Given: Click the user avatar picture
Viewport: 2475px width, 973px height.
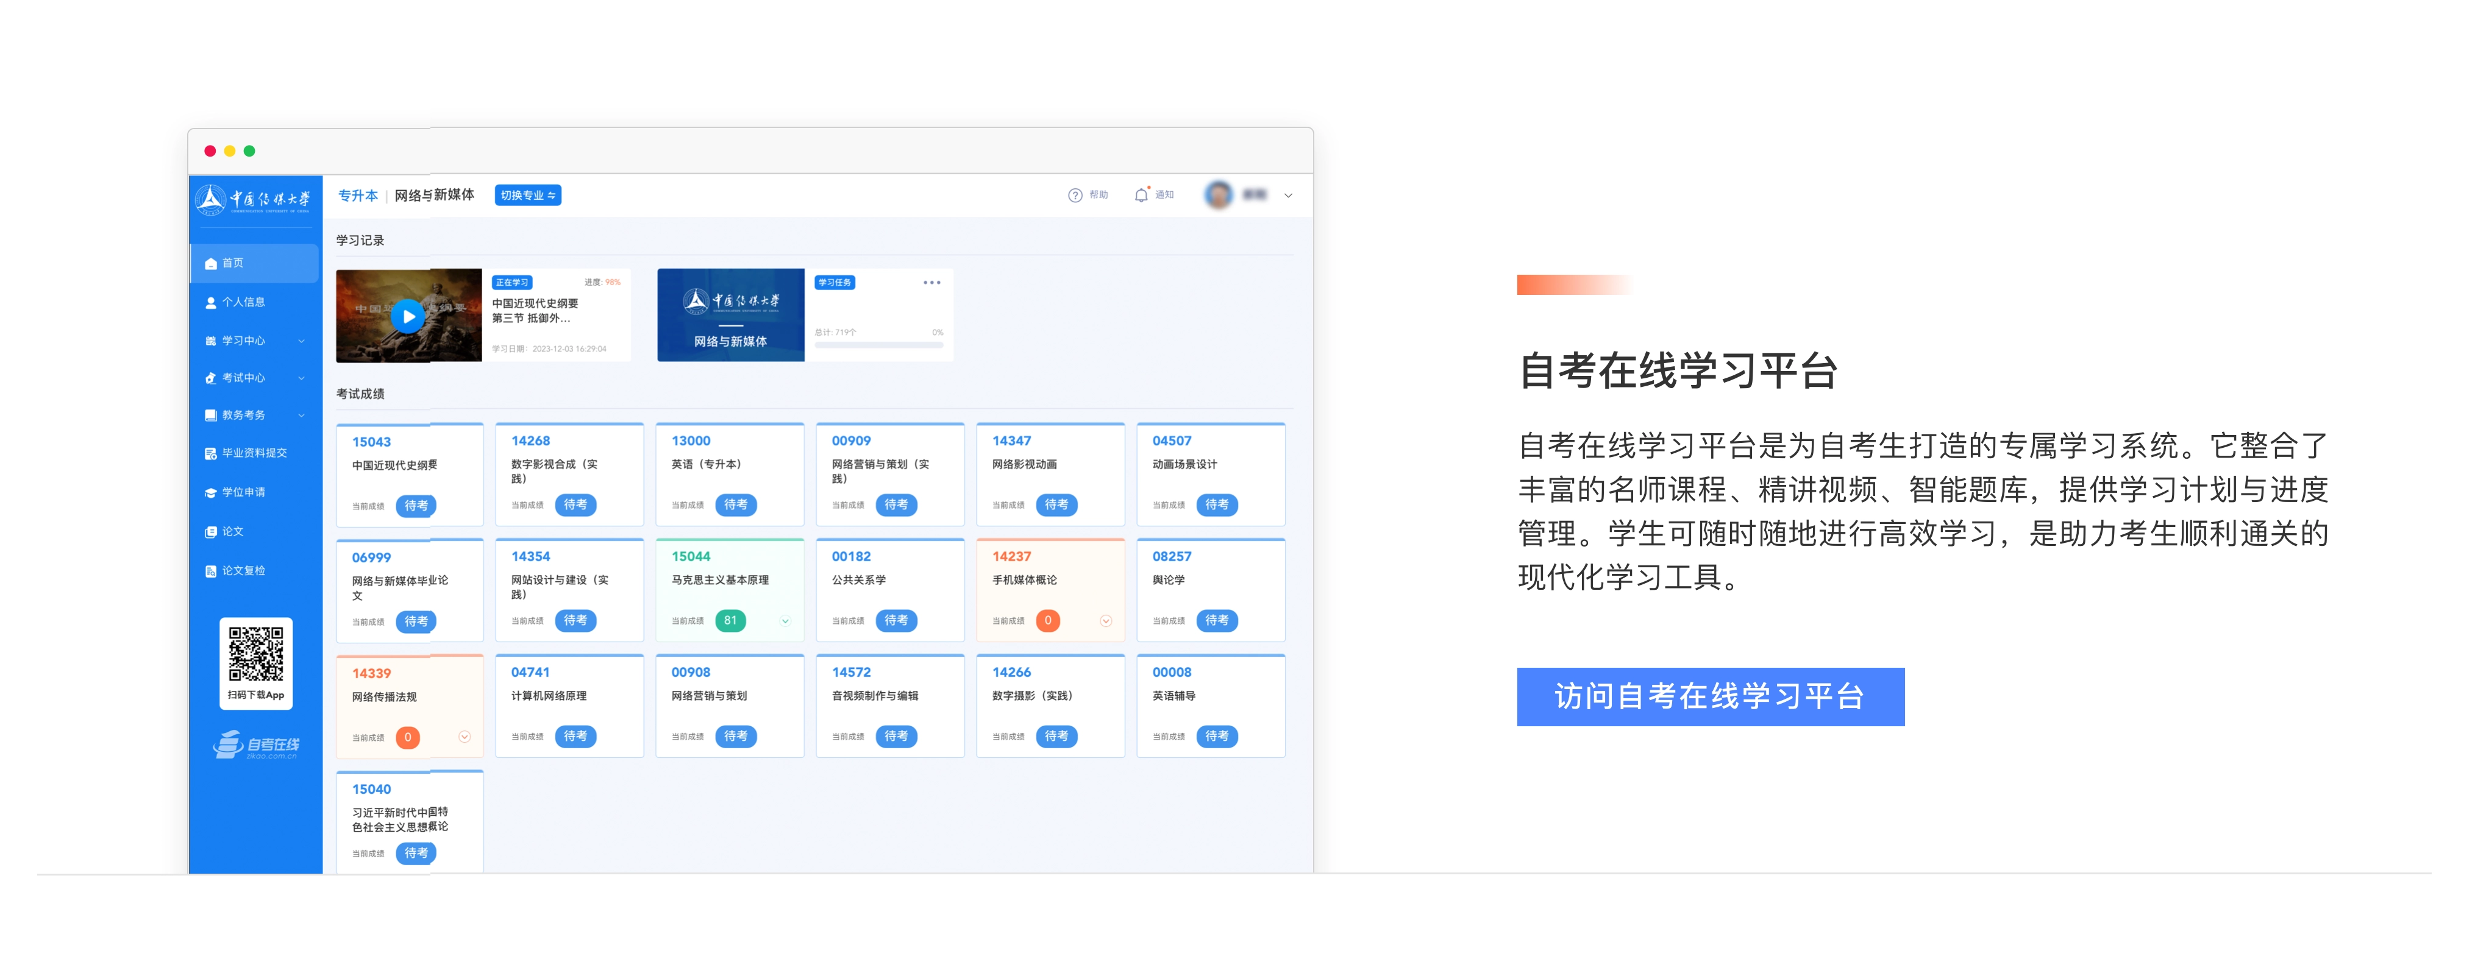Looking at the screenshot, I should click(x=1218, y=195).
